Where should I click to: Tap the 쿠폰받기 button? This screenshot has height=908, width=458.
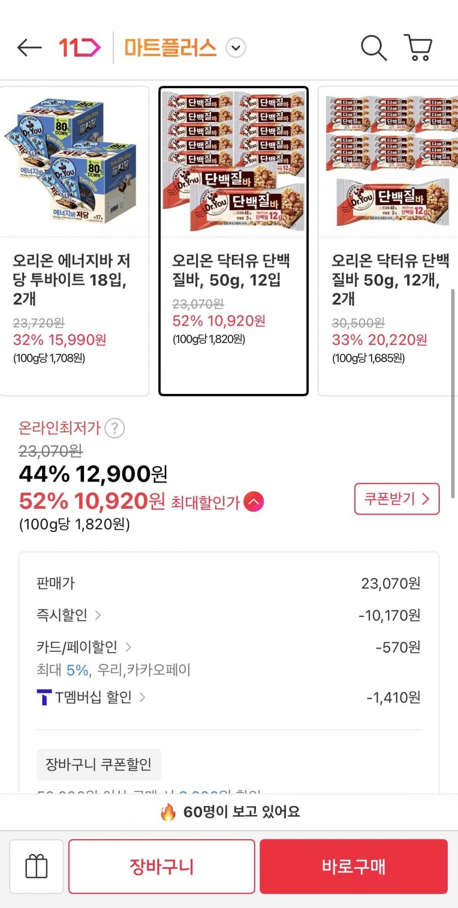(x=396, y=498)
